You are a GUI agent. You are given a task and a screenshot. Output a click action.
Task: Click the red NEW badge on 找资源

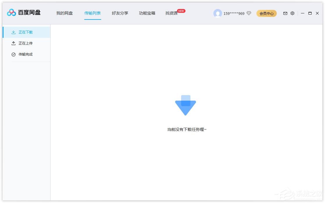(181, 11)
